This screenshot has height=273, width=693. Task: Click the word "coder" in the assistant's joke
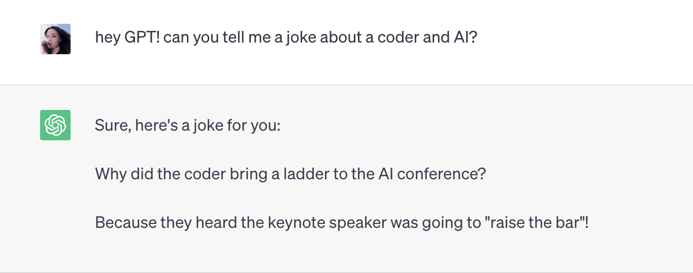point(205,174)
